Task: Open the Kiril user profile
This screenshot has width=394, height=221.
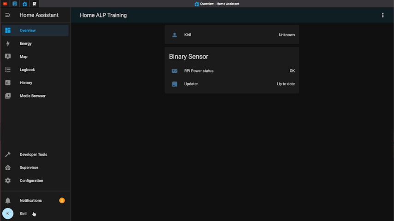Action: point(35,214)
